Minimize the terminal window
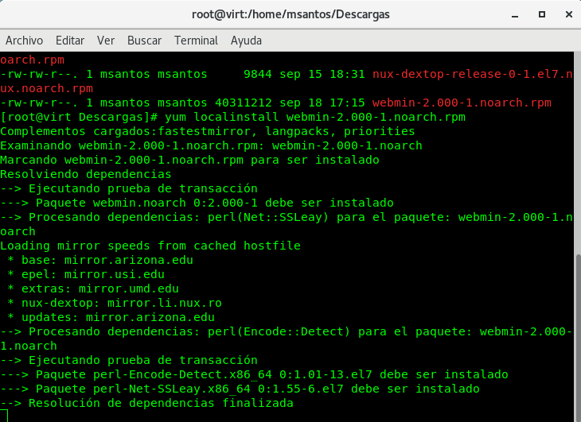This screenshot has height=422, width=581. pyautogui.click(x=515, y=15)
